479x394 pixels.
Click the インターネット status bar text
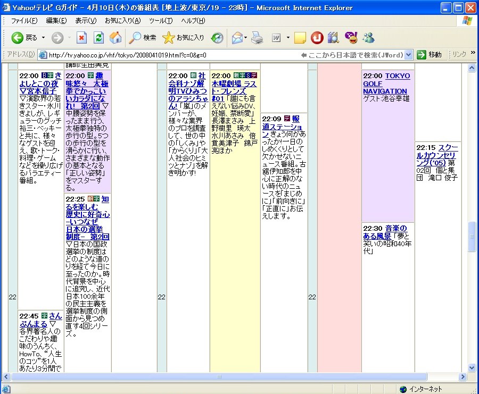tap(426, 389)
